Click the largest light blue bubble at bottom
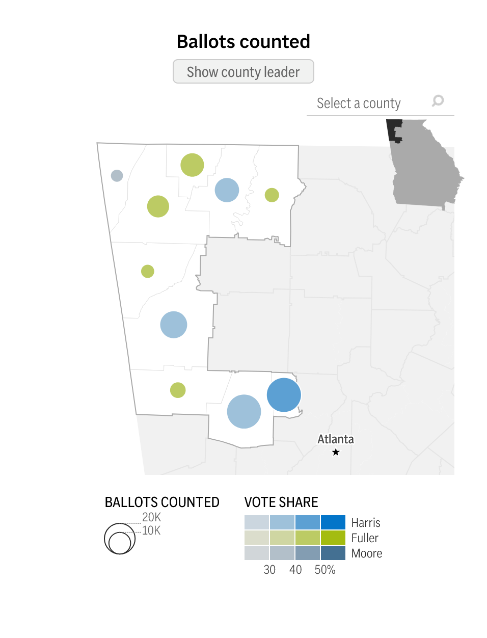487x638 pixels. point(244,411)
